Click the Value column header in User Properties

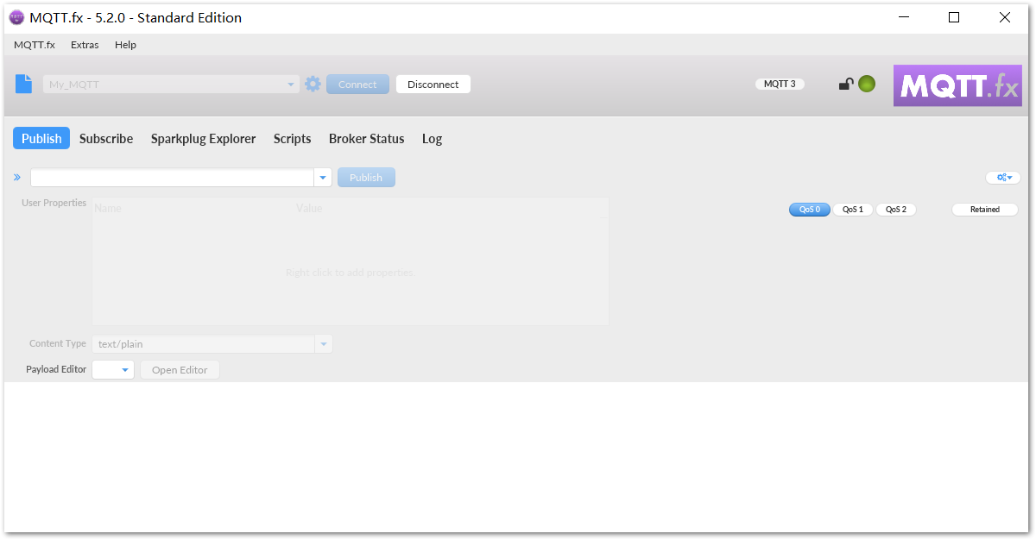(x=309, y=208)
